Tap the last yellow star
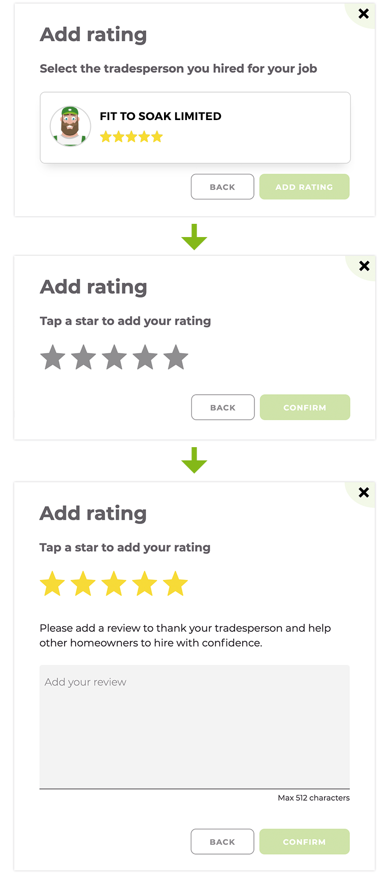 (175, 583)
